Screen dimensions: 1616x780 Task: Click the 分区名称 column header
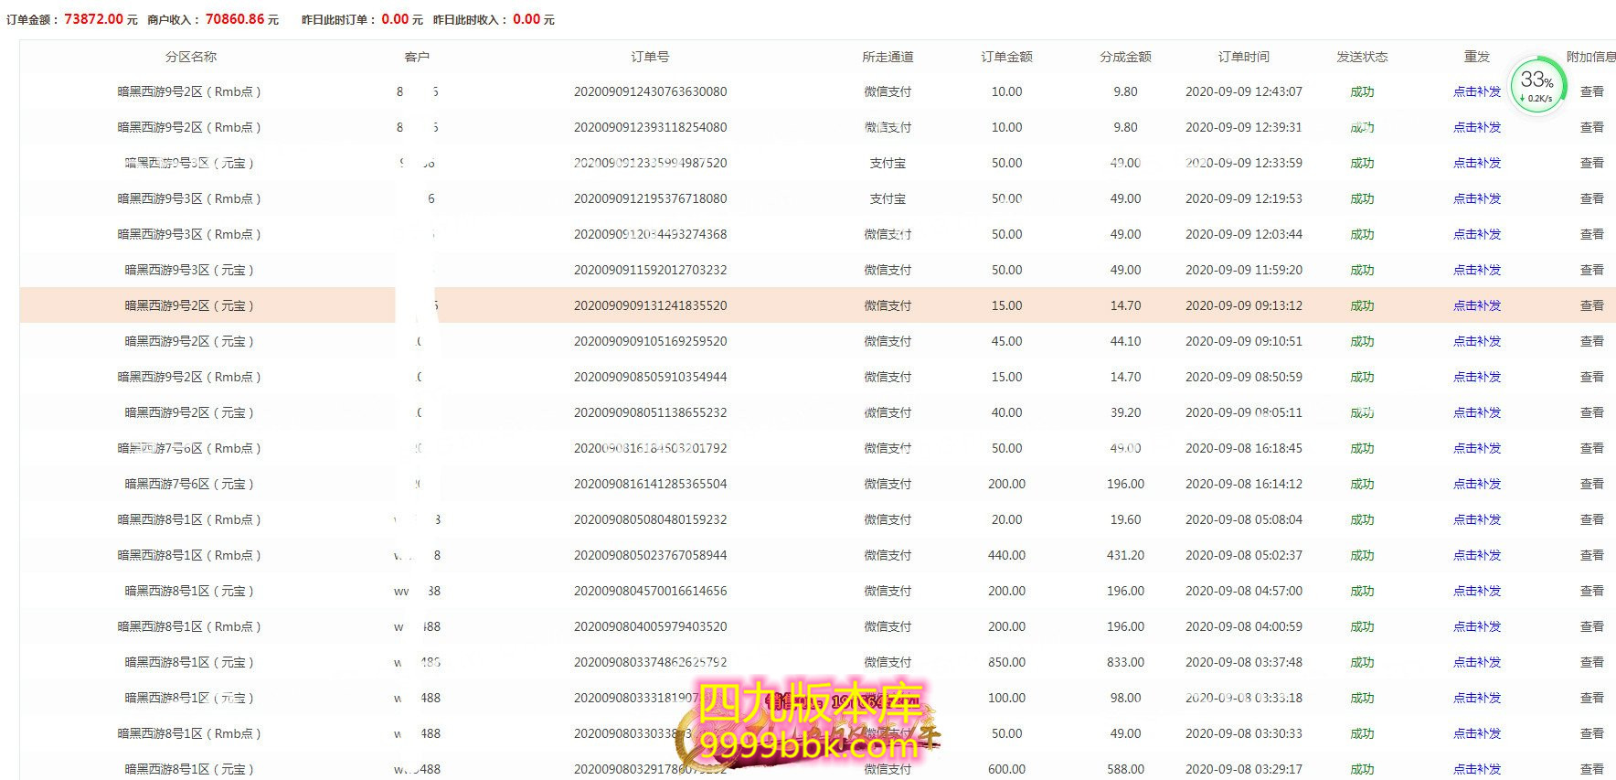point(190,57)
